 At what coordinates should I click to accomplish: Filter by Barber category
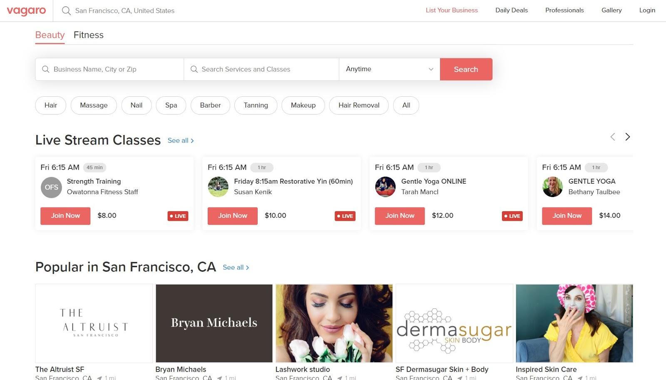click(x=210, y=105)
